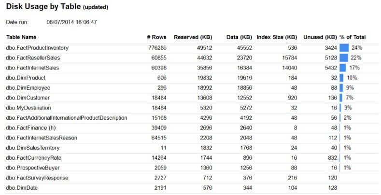Click the date run timestamp value
Screen dimensions: 381x195
71,22
